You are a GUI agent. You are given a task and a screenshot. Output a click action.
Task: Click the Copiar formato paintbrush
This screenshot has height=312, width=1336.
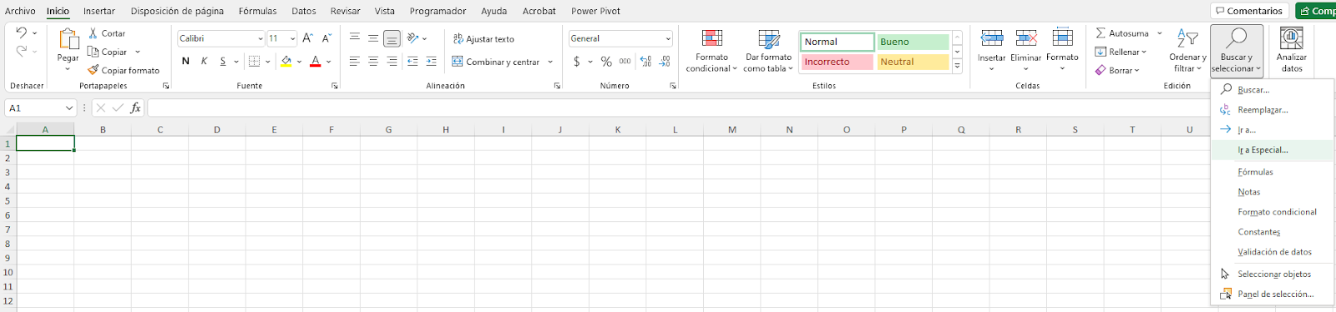(94, 70)
